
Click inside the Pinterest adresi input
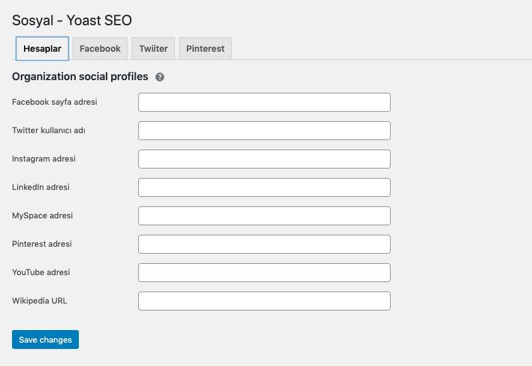pyautogui.click(x=264, y=244)
